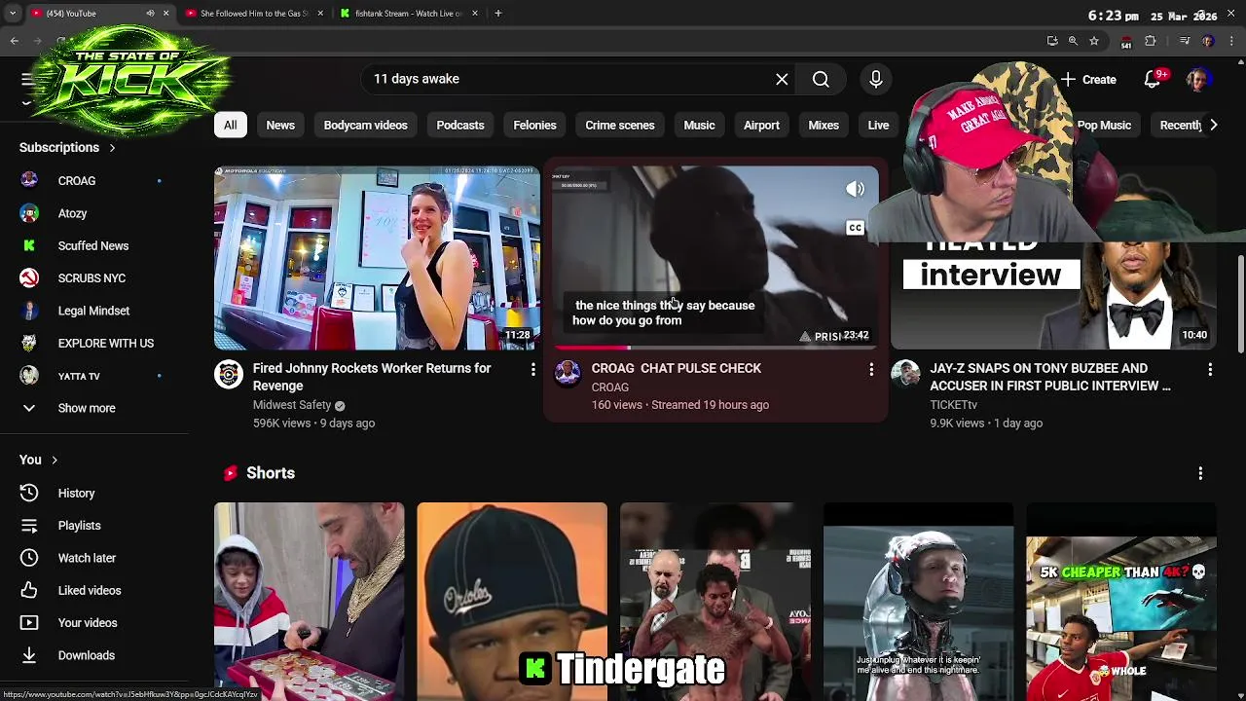1246x701 pixels.
Task: Unmute the CROAG preview video
Action: coord(855,189)
